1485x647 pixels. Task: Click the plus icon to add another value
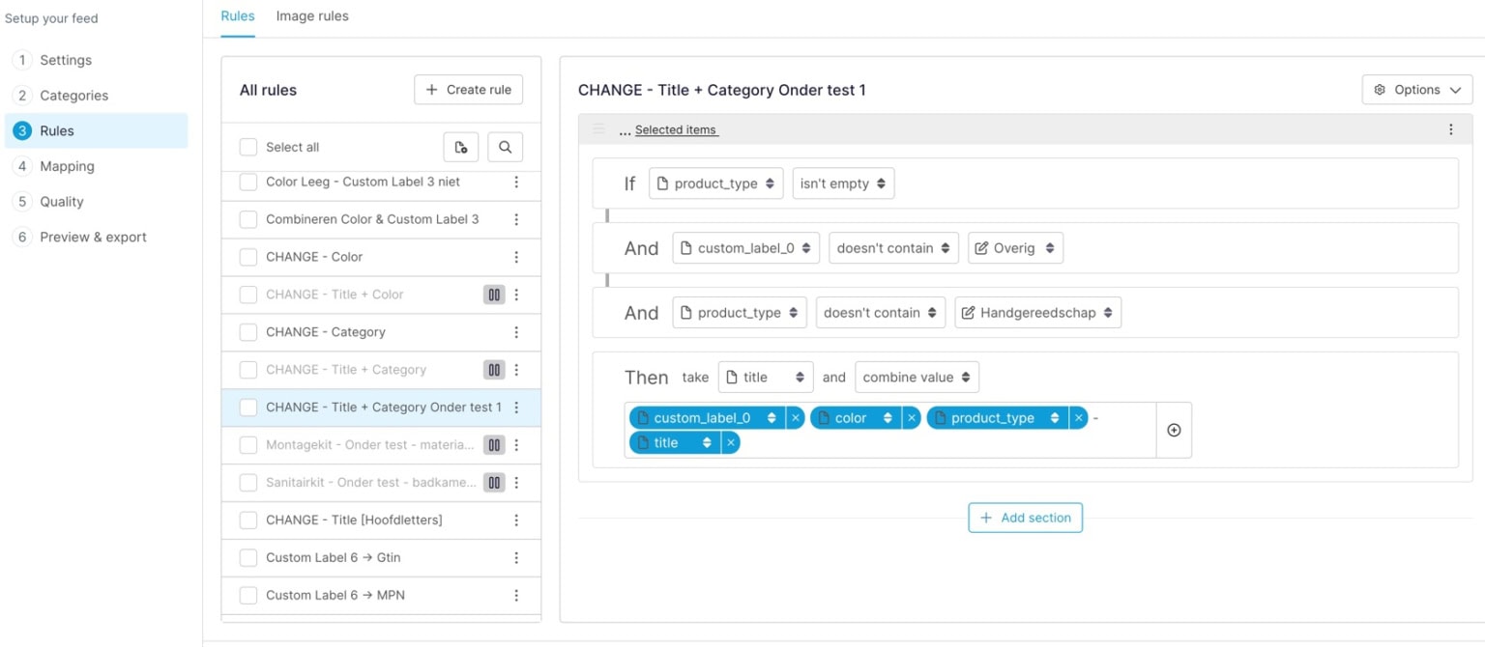[1174, 430]
